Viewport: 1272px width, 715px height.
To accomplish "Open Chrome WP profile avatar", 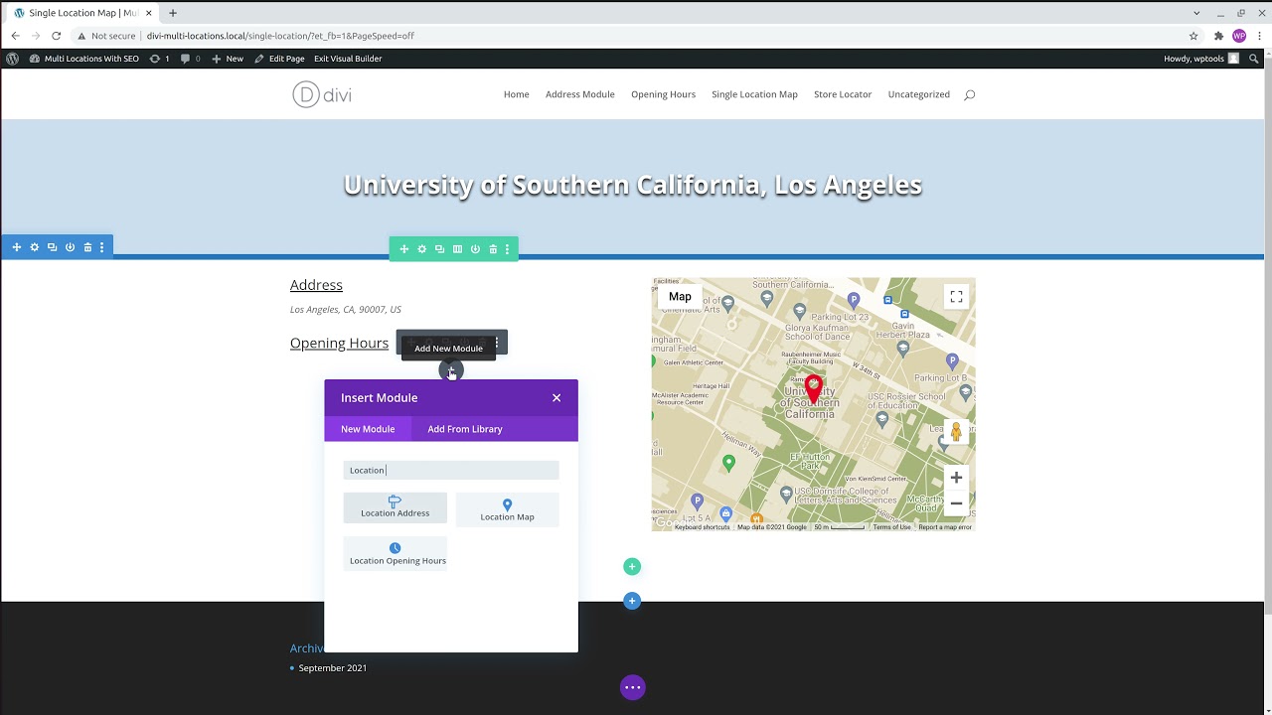I will click(1239, 36).
